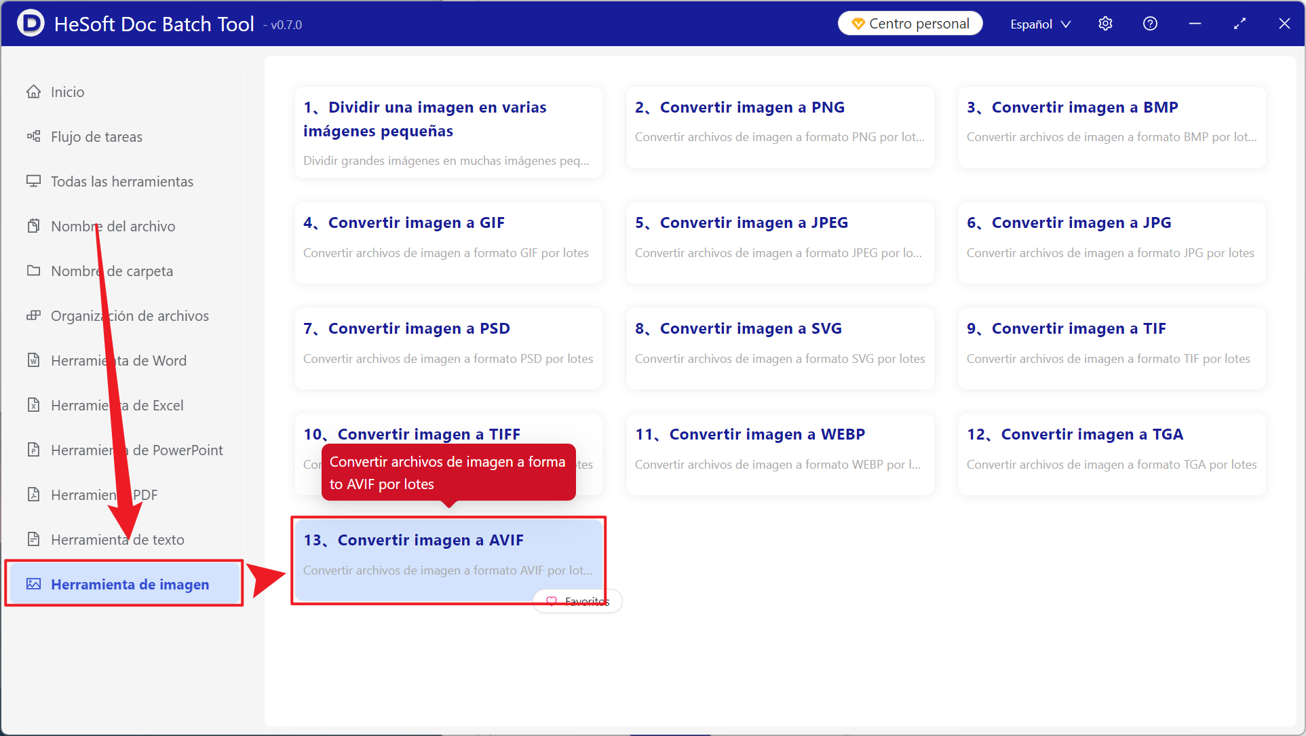Open the Centro personal button
The height and width of the screenshot is (736, 1306).
910,24
